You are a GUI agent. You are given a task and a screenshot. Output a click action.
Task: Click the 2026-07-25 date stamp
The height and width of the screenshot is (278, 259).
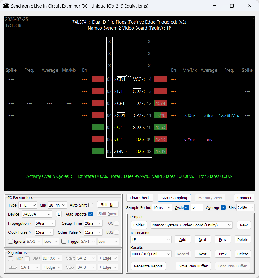point(17,19)
